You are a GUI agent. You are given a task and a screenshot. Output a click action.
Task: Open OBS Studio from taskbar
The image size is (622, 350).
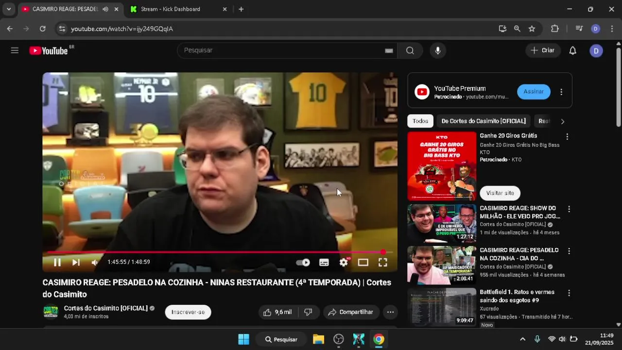(339, 339)
